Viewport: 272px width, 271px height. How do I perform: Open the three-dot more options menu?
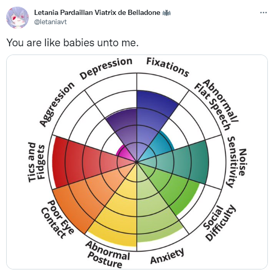coord(263,13)
